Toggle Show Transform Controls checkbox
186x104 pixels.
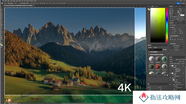click(x=20, y=3)
